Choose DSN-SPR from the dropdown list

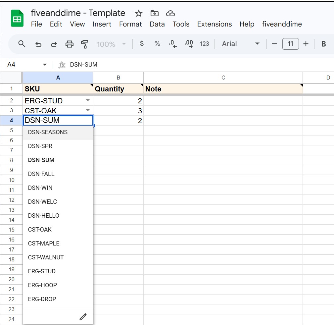click(58, 146)
